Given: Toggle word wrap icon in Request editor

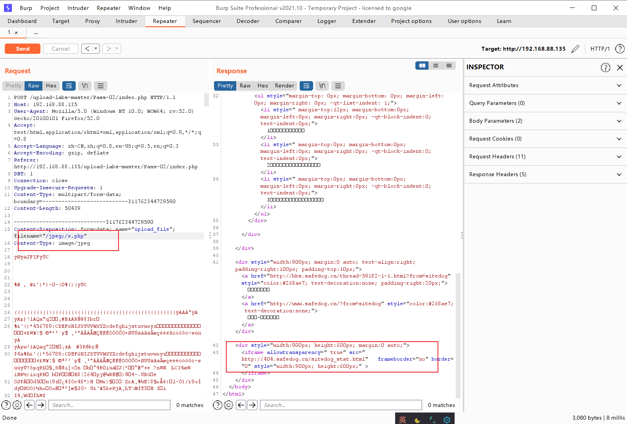Looking at the screenshot, I should click(x=69, y=86).
